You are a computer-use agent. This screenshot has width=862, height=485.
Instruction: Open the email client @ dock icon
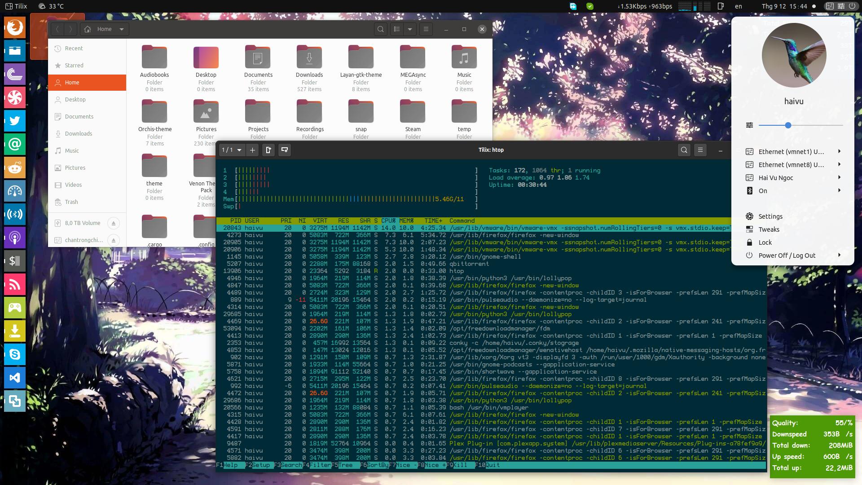(15, 145)
